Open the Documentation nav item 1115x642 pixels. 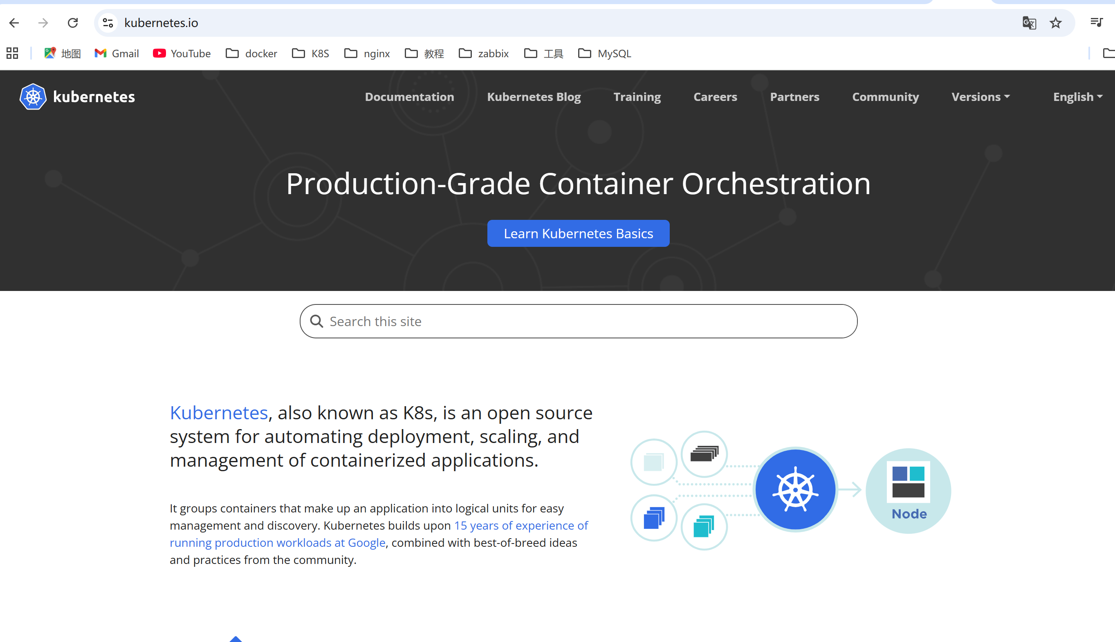[x=409, y=96]
